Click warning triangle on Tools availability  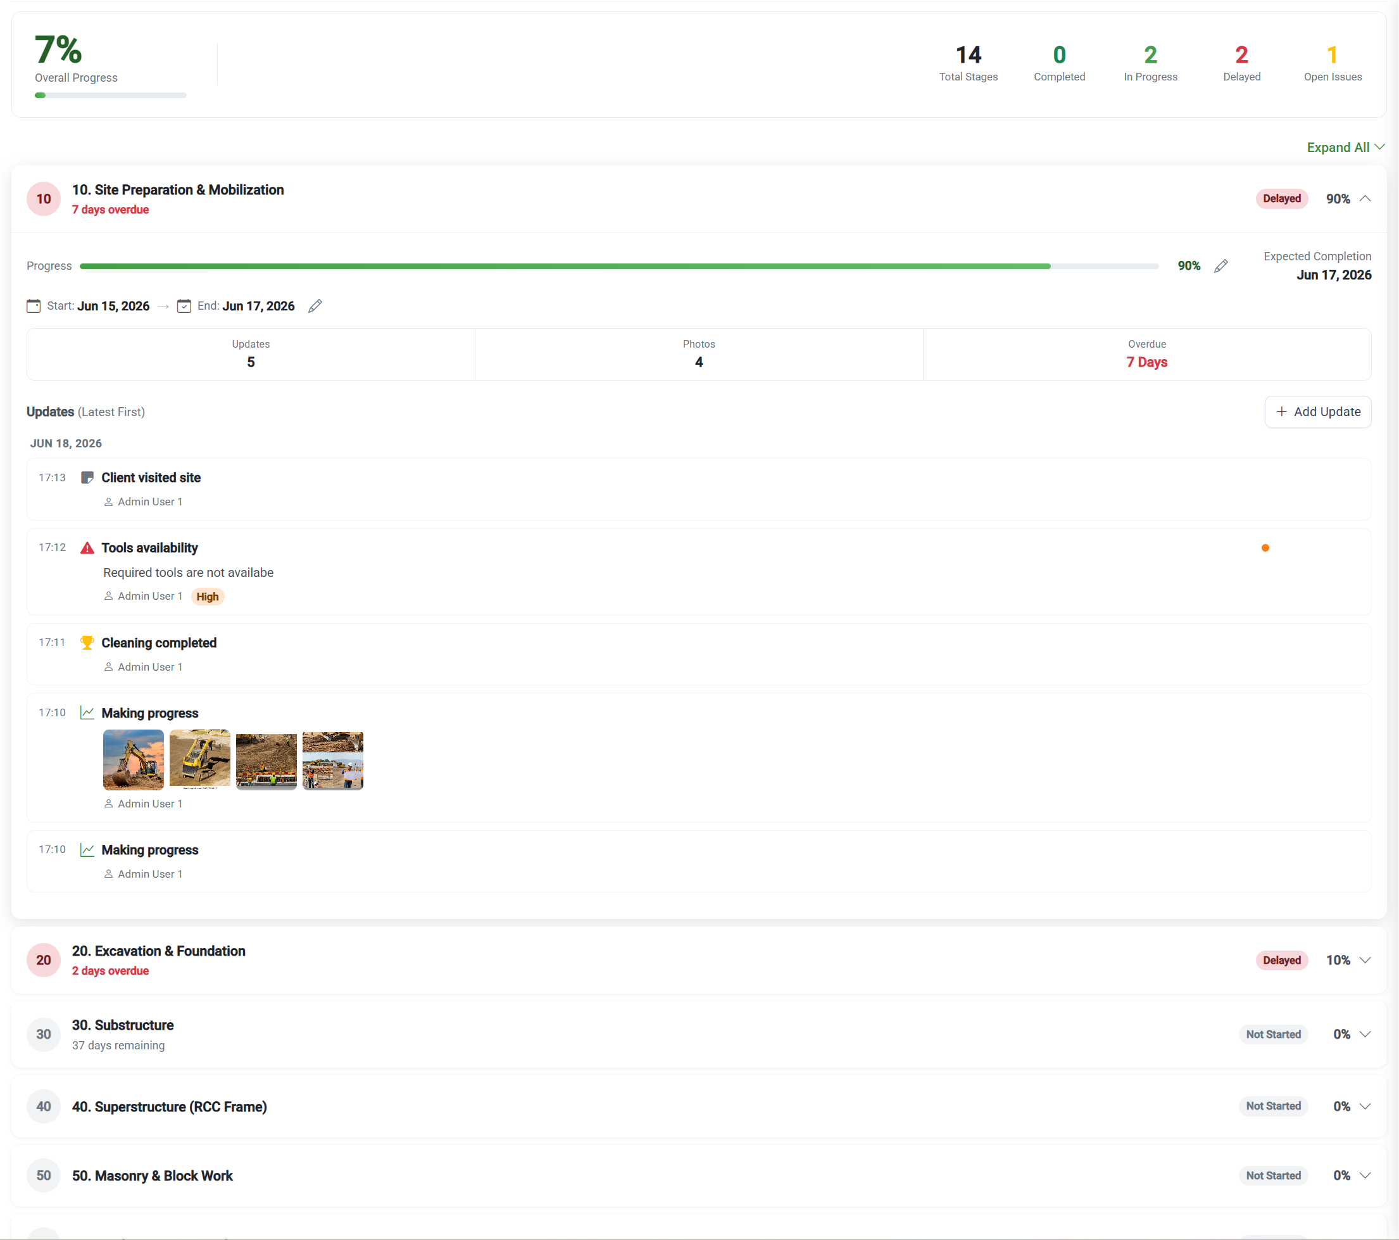point(87,548)
